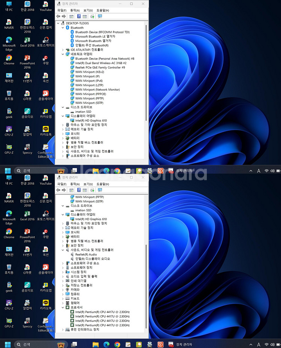
Task: Expand the 오디오 입력 및 출력 category
Action: (x=63, y=276)
